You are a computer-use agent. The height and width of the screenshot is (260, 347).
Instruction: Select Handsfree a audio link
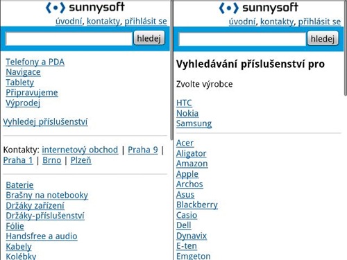42,236
